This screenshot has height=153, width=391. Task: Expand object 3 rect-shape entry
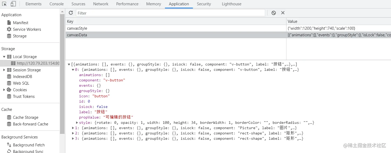(x=73, y=138)
